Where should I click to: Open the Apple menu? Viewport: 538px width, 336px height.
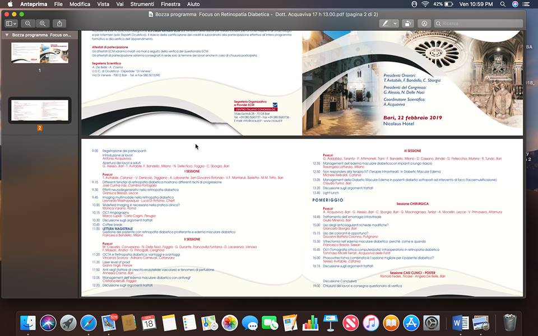pos(10,4)
